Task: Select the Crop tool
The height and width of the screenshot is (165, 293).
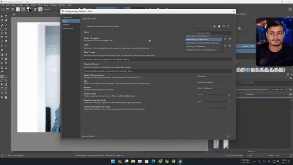Action: 2,50
